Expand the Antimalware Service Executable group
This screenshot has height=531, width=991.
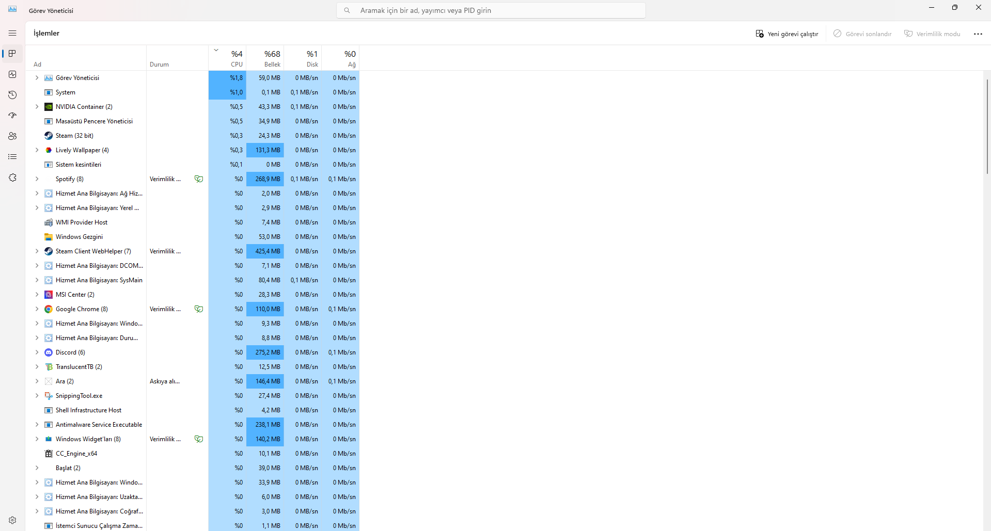tap(37, 425)
